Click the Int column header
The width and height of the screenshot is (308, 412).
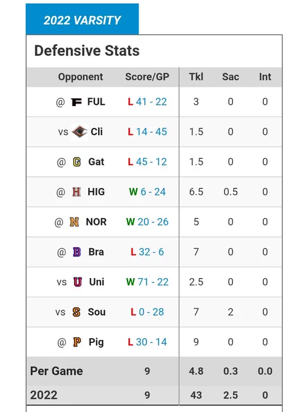[265, 77]
